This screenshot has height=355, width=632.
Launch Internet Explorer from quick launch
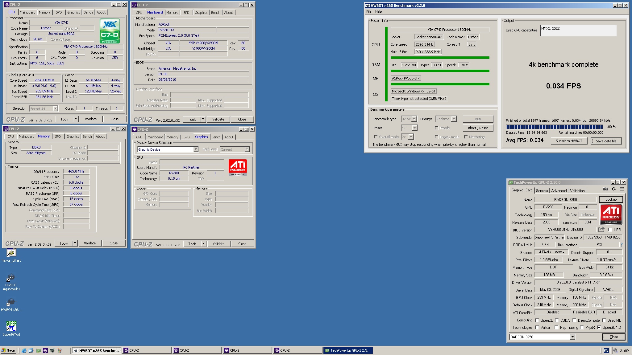[24, 350]
